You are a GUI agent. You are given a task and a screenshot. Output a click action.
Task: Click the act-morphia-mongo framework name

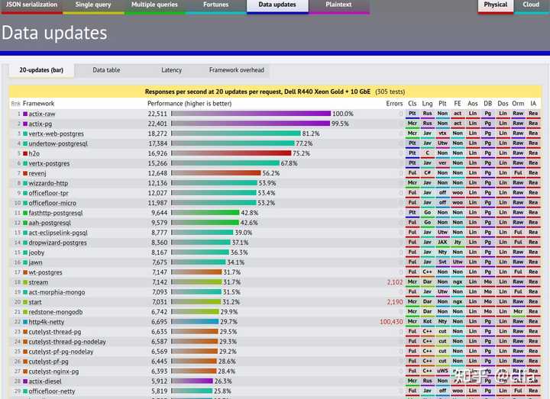pos(57,292)
